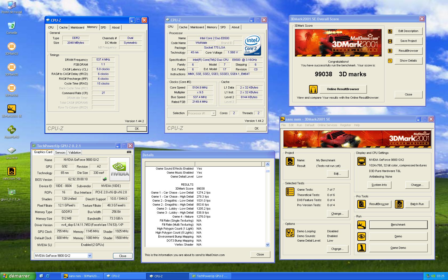The width and height of the screenshot is (448, 280).
Task: Open the Run menu in 3DMark2001 SE
Action: tap(299, 125)
